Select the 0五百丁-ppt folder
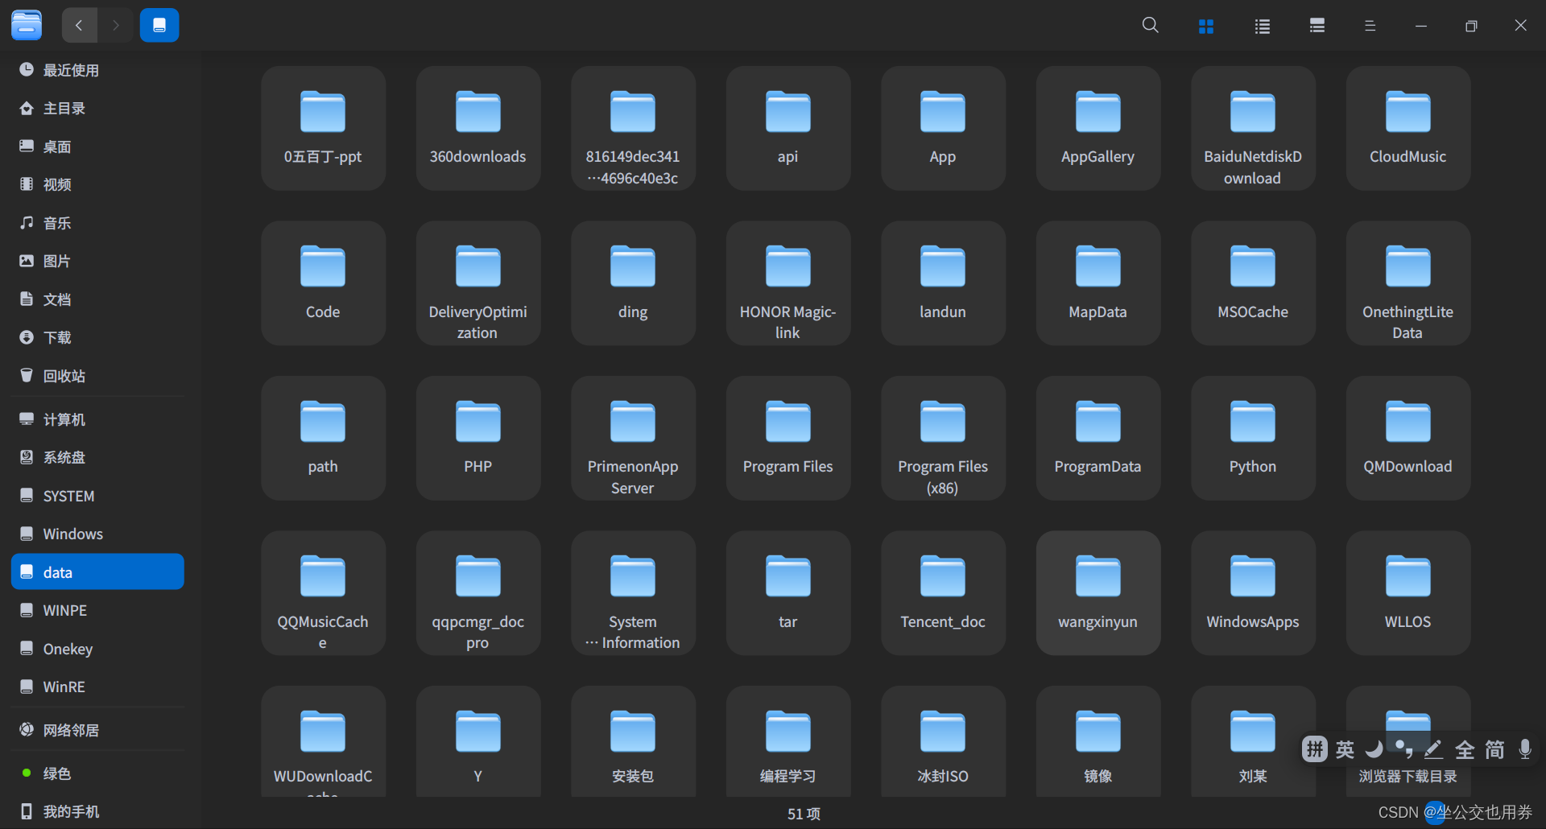Viewport: 1546px width, 829px height. pos(323,128)
